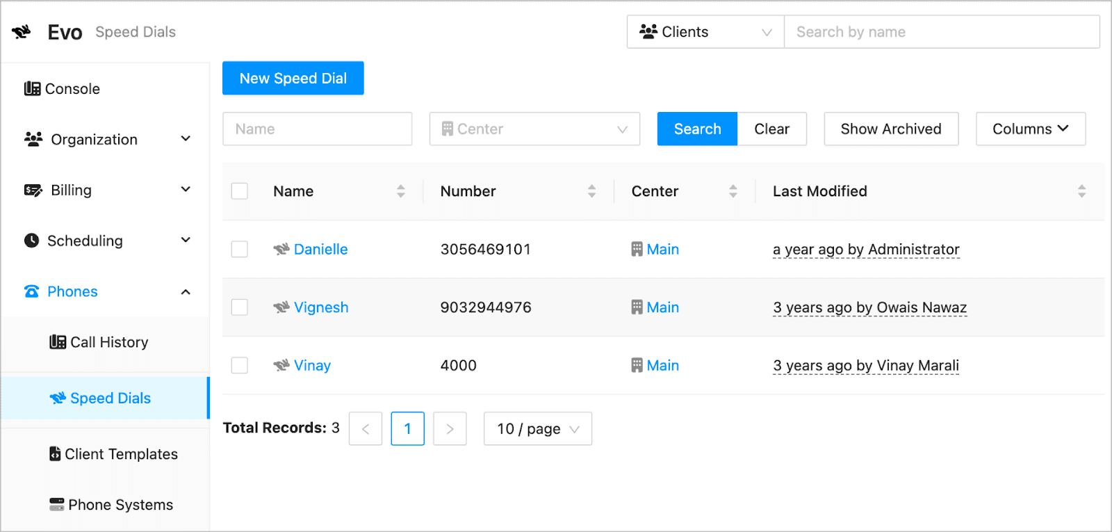This screenshot has height=532, width=1112.
Task: Click number 9032944976
Action: click(x=486, y=307)
